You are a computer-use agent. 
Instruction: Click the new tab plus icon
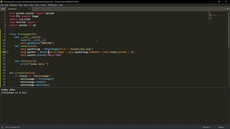(x=225, y=9)
